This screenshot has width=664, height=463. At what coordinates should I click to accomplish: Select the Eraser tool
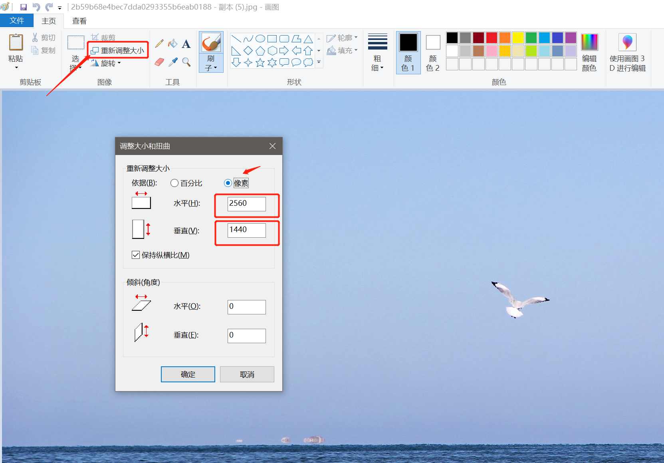[x=159, y=62]
